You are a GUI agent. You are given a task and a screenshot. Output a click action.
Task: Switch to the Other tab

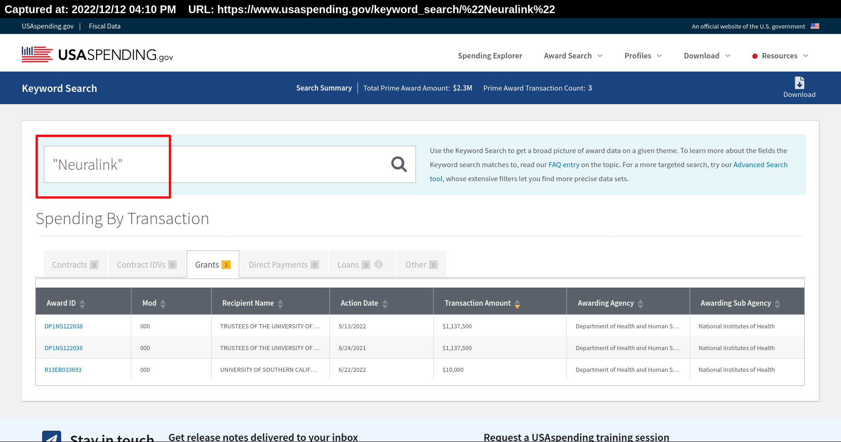click(x=421, y=264)
